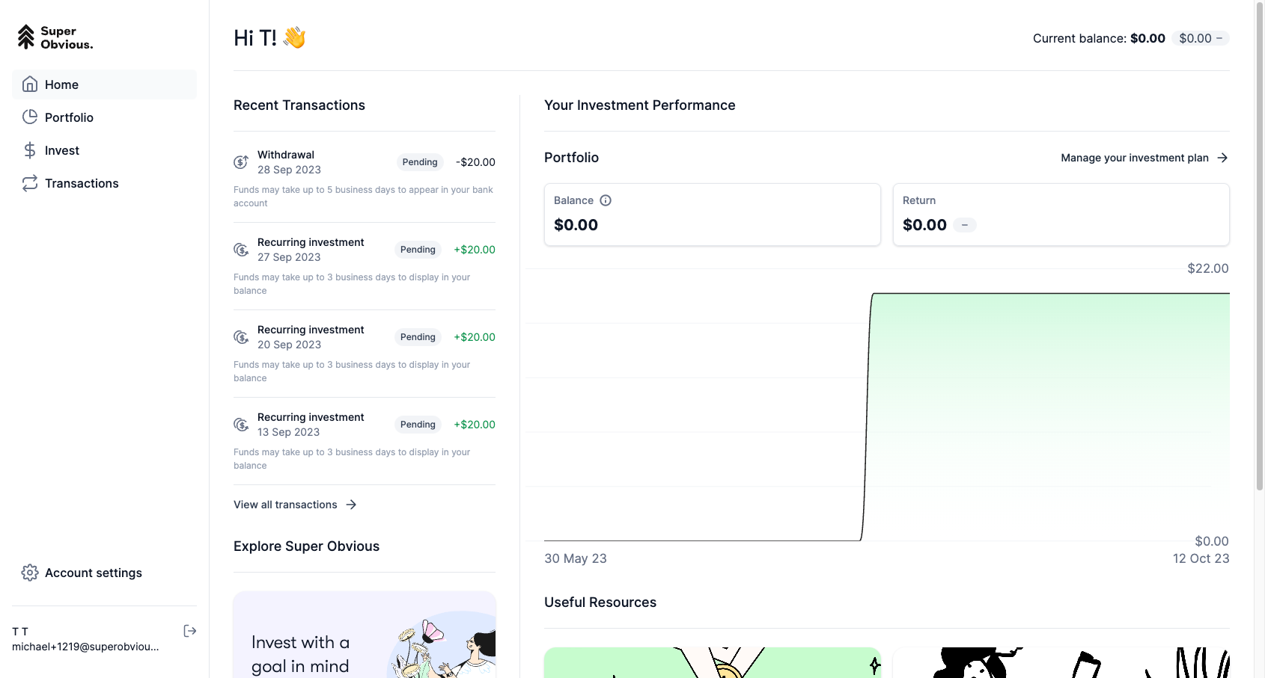Click the Your Investment Performance heading
The width and height of the screenshot is (1265, 678).
click(x=640, y=105)
